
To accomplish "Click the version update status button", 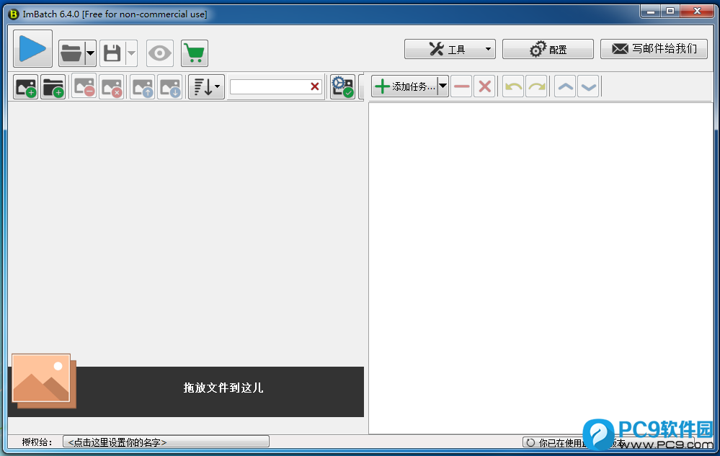I will tap(608, 442).
